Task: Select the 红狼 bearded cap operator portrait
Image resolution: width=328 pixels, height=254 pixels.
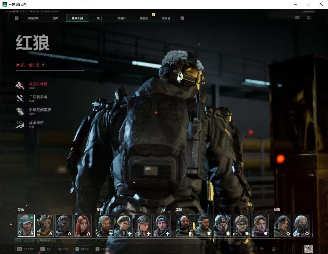Action: pyautogui.click(x=26, y=226)
